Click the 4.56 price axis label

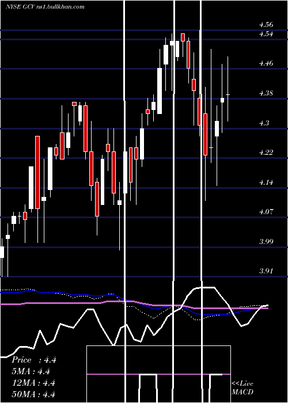tap(266, 25)
